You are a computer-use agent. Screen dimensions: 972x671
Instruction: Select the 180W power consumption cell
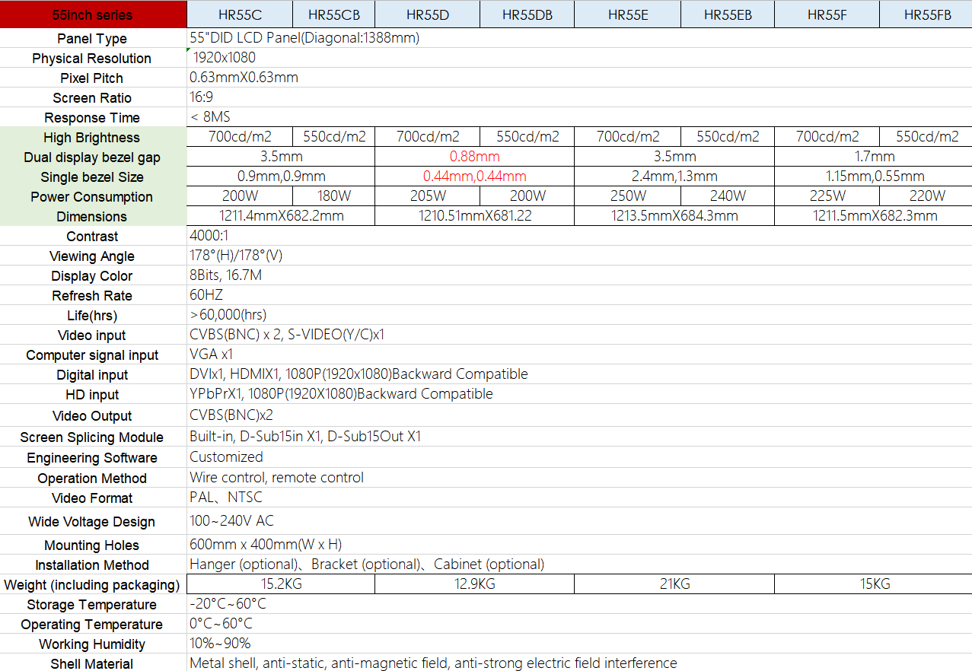click(333, 196)
